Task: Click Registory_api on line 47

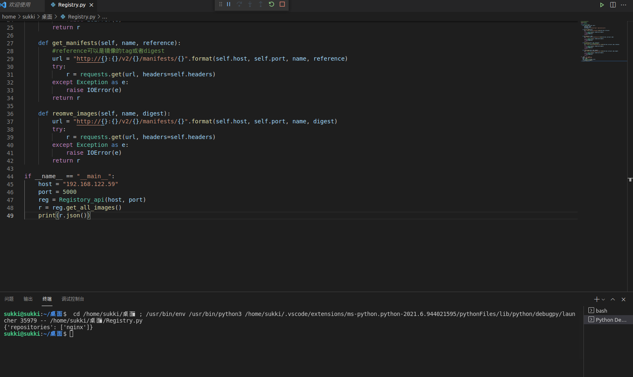Action: tap(81, 200)
